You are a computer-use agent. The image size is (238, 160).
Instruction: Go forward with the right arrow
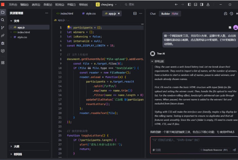pyautogui.click(x=183, y=5)
